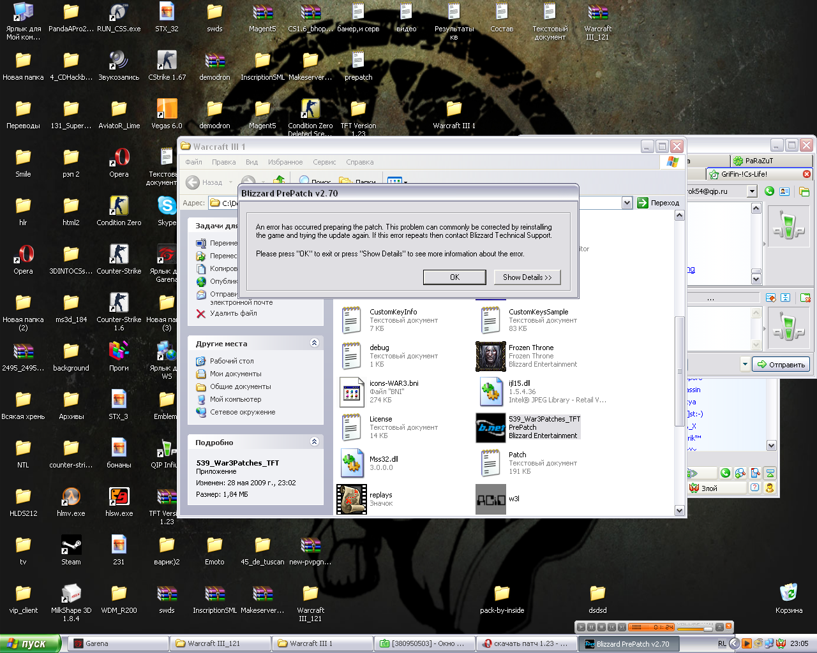The width and height of the screenshot is (817, 653).
Task: Click the red-X close-chat icon in QIP
Action: (x=805, y=298)
